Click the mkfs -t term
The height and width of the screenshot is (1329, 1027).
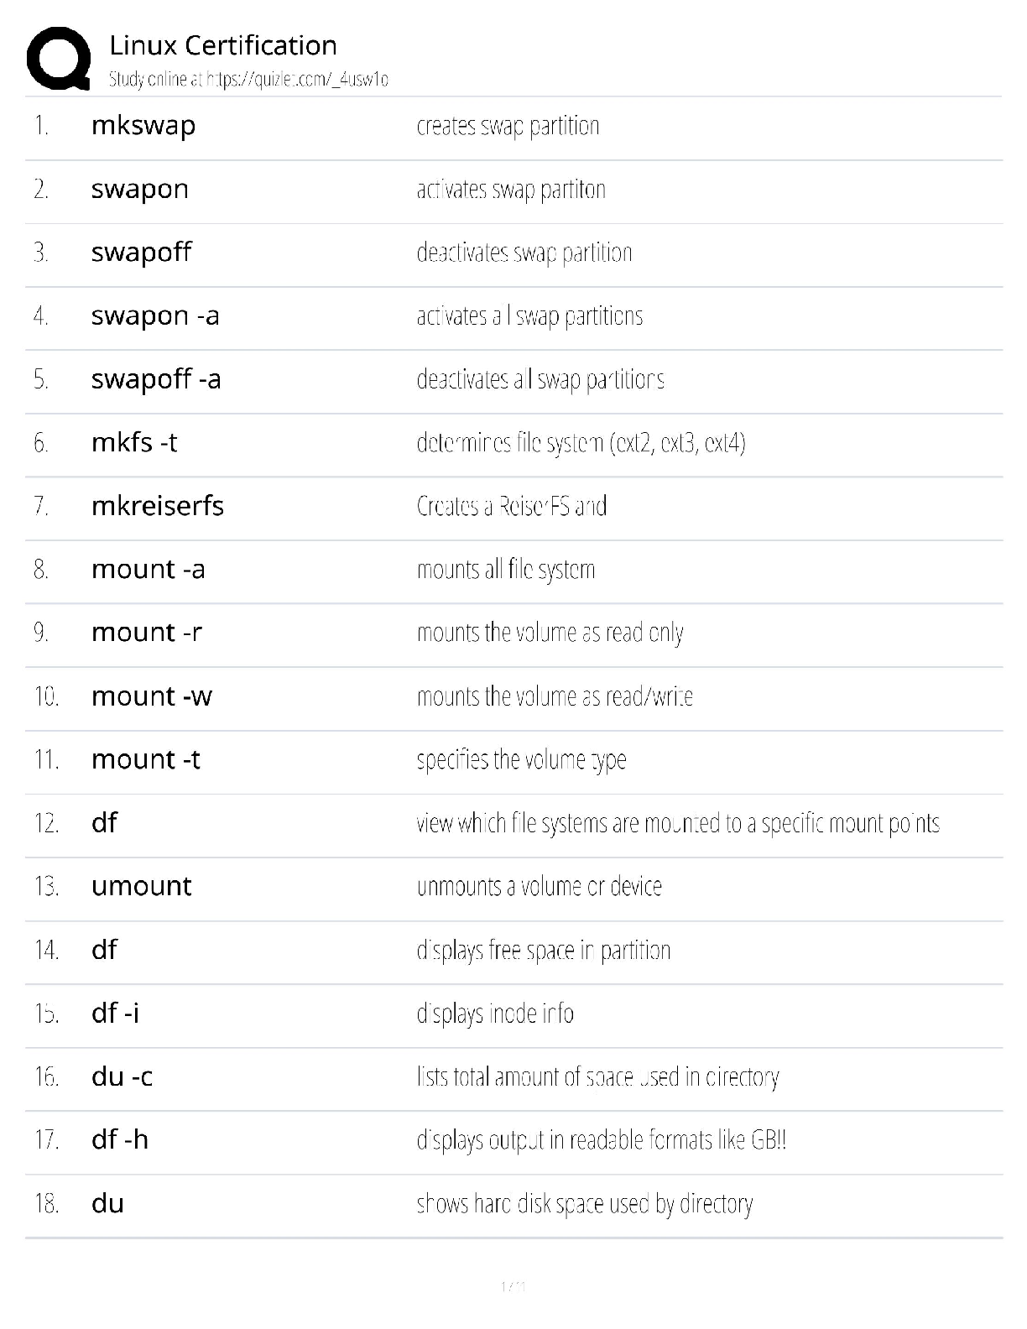[x=134, y=442]
